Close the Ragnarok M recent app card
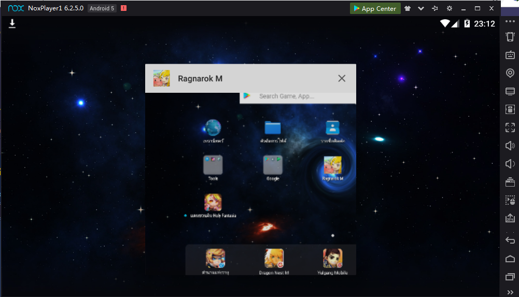 [342, 78]
